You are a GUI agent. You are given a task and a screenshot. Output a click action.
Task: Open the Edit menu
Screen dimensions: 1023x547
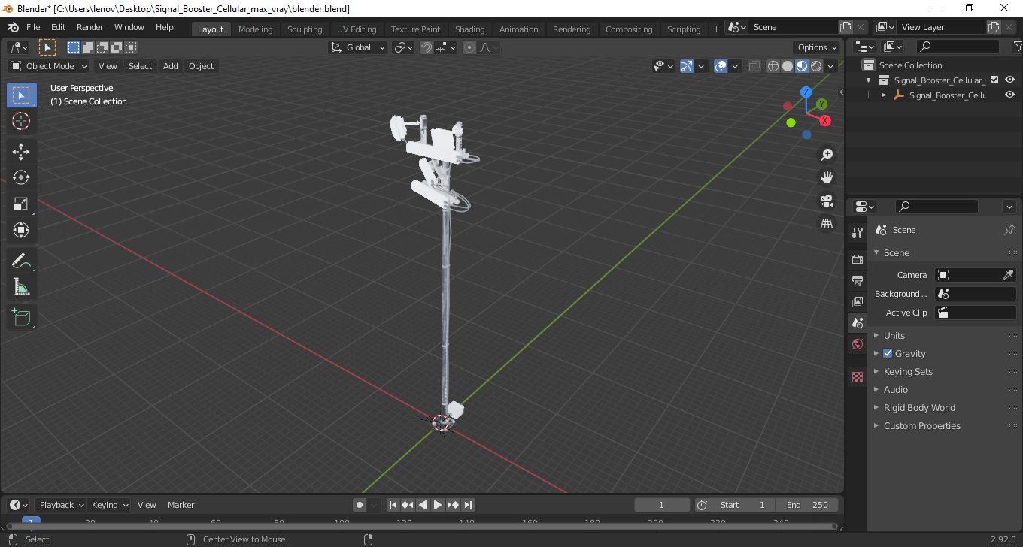(x=58, y=27)
